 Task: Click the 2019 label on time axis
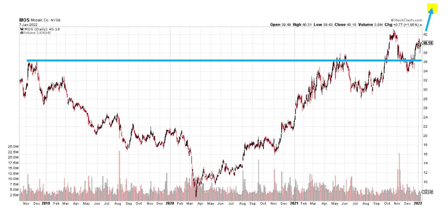click(x=45, y=204)
